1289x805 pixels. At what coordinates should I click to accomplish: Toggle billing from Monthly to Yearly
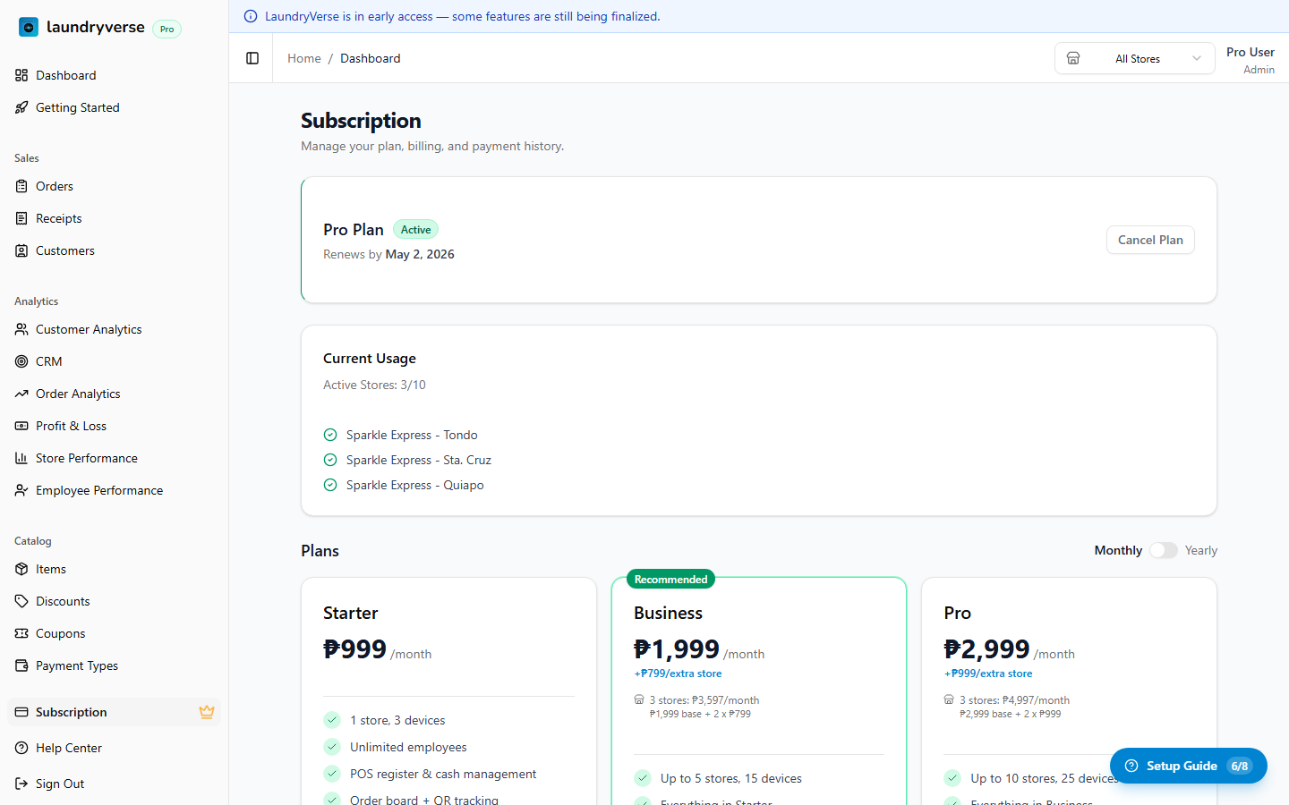coord(1163,550)
